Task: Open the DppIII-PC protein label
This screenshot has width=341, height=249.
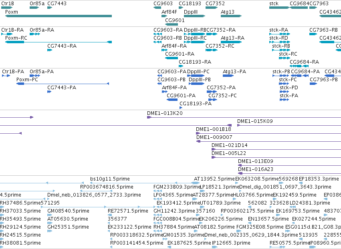Action: tap(198, 72)
